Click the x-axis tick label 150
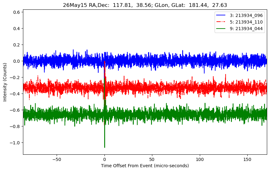This screenshot has width=270, height=171. pos(247,159)
